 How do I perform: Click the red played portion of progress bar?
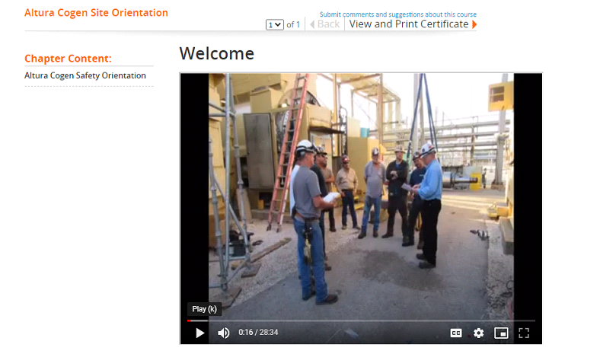click(x=189, y=321)
